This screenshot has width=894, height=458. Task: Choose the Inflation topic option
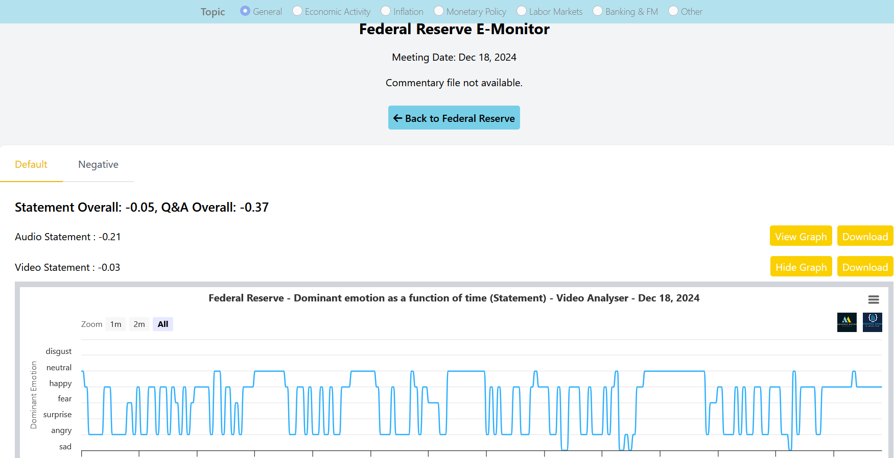386,11
